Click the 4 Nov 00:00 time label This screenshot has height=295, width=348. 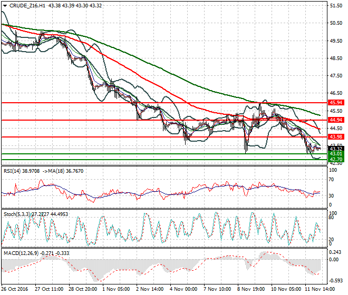pos(183,289)
